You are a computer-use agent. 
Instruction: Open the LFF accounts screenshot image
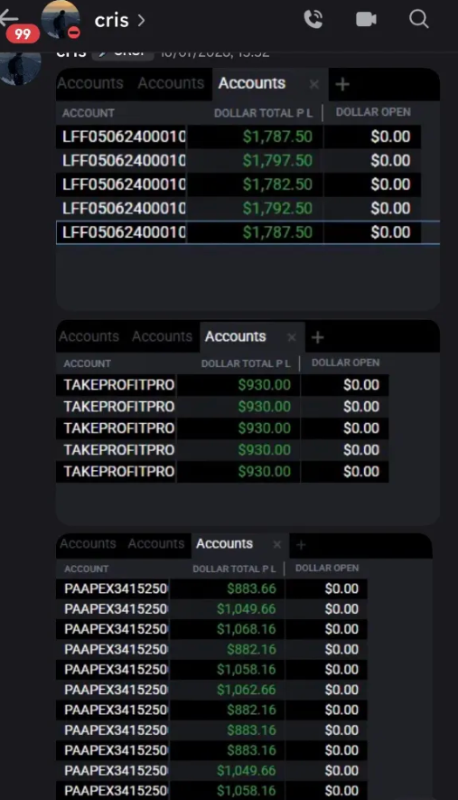[x=248, y=189]
